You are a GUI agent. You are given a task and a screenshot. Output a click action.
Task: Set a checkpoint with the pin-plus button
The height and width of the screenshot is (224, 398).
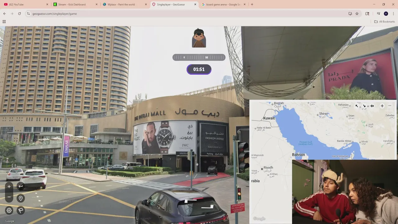tap(21, 198)
